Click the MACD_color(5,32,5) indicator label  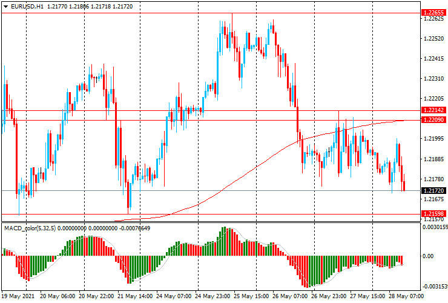click(31, 228)
